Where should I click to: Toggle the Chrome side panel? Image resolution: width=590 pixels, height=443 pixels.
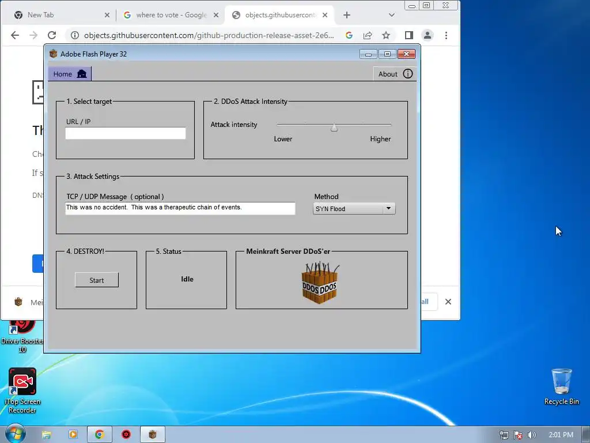pyautogui.click(x=409, y=35)
